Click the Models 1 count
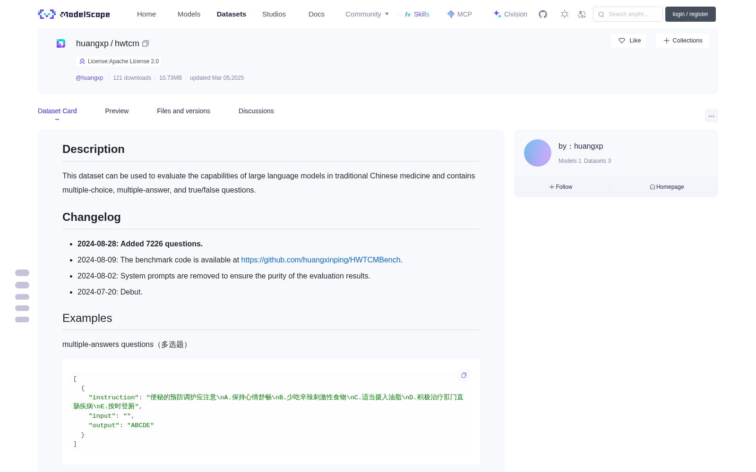Viewport: 756px width, 472px height. tap(570, 161)
